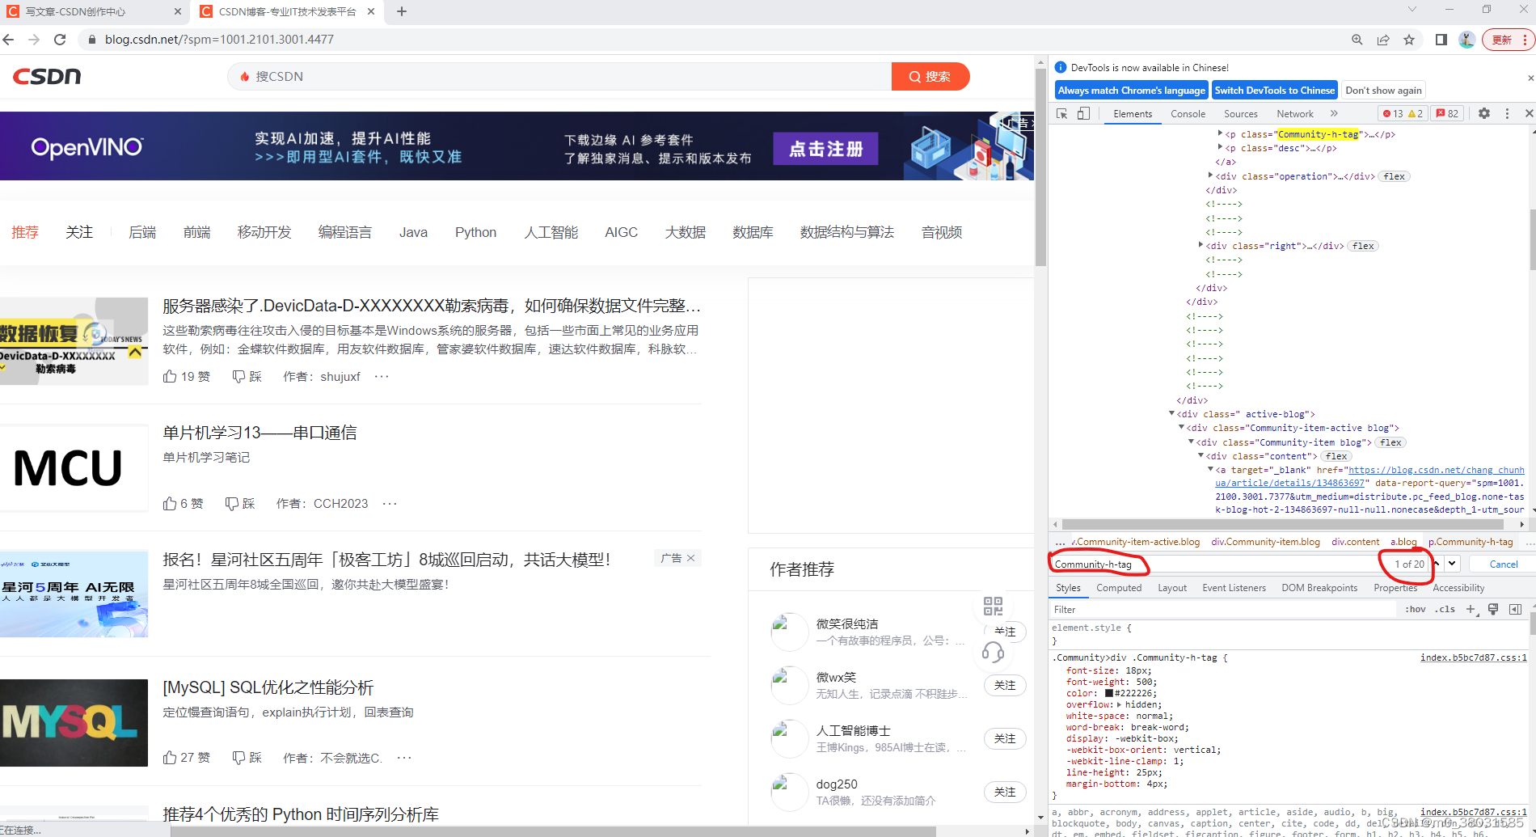The image size is (1536, 837).
Task: Toggle flex badge on the right div
Action: [1364, 246]
